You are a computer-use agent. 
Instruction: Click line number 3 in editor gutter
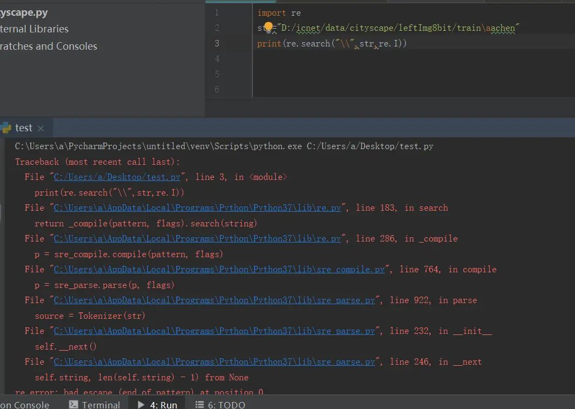coord(217,43)
